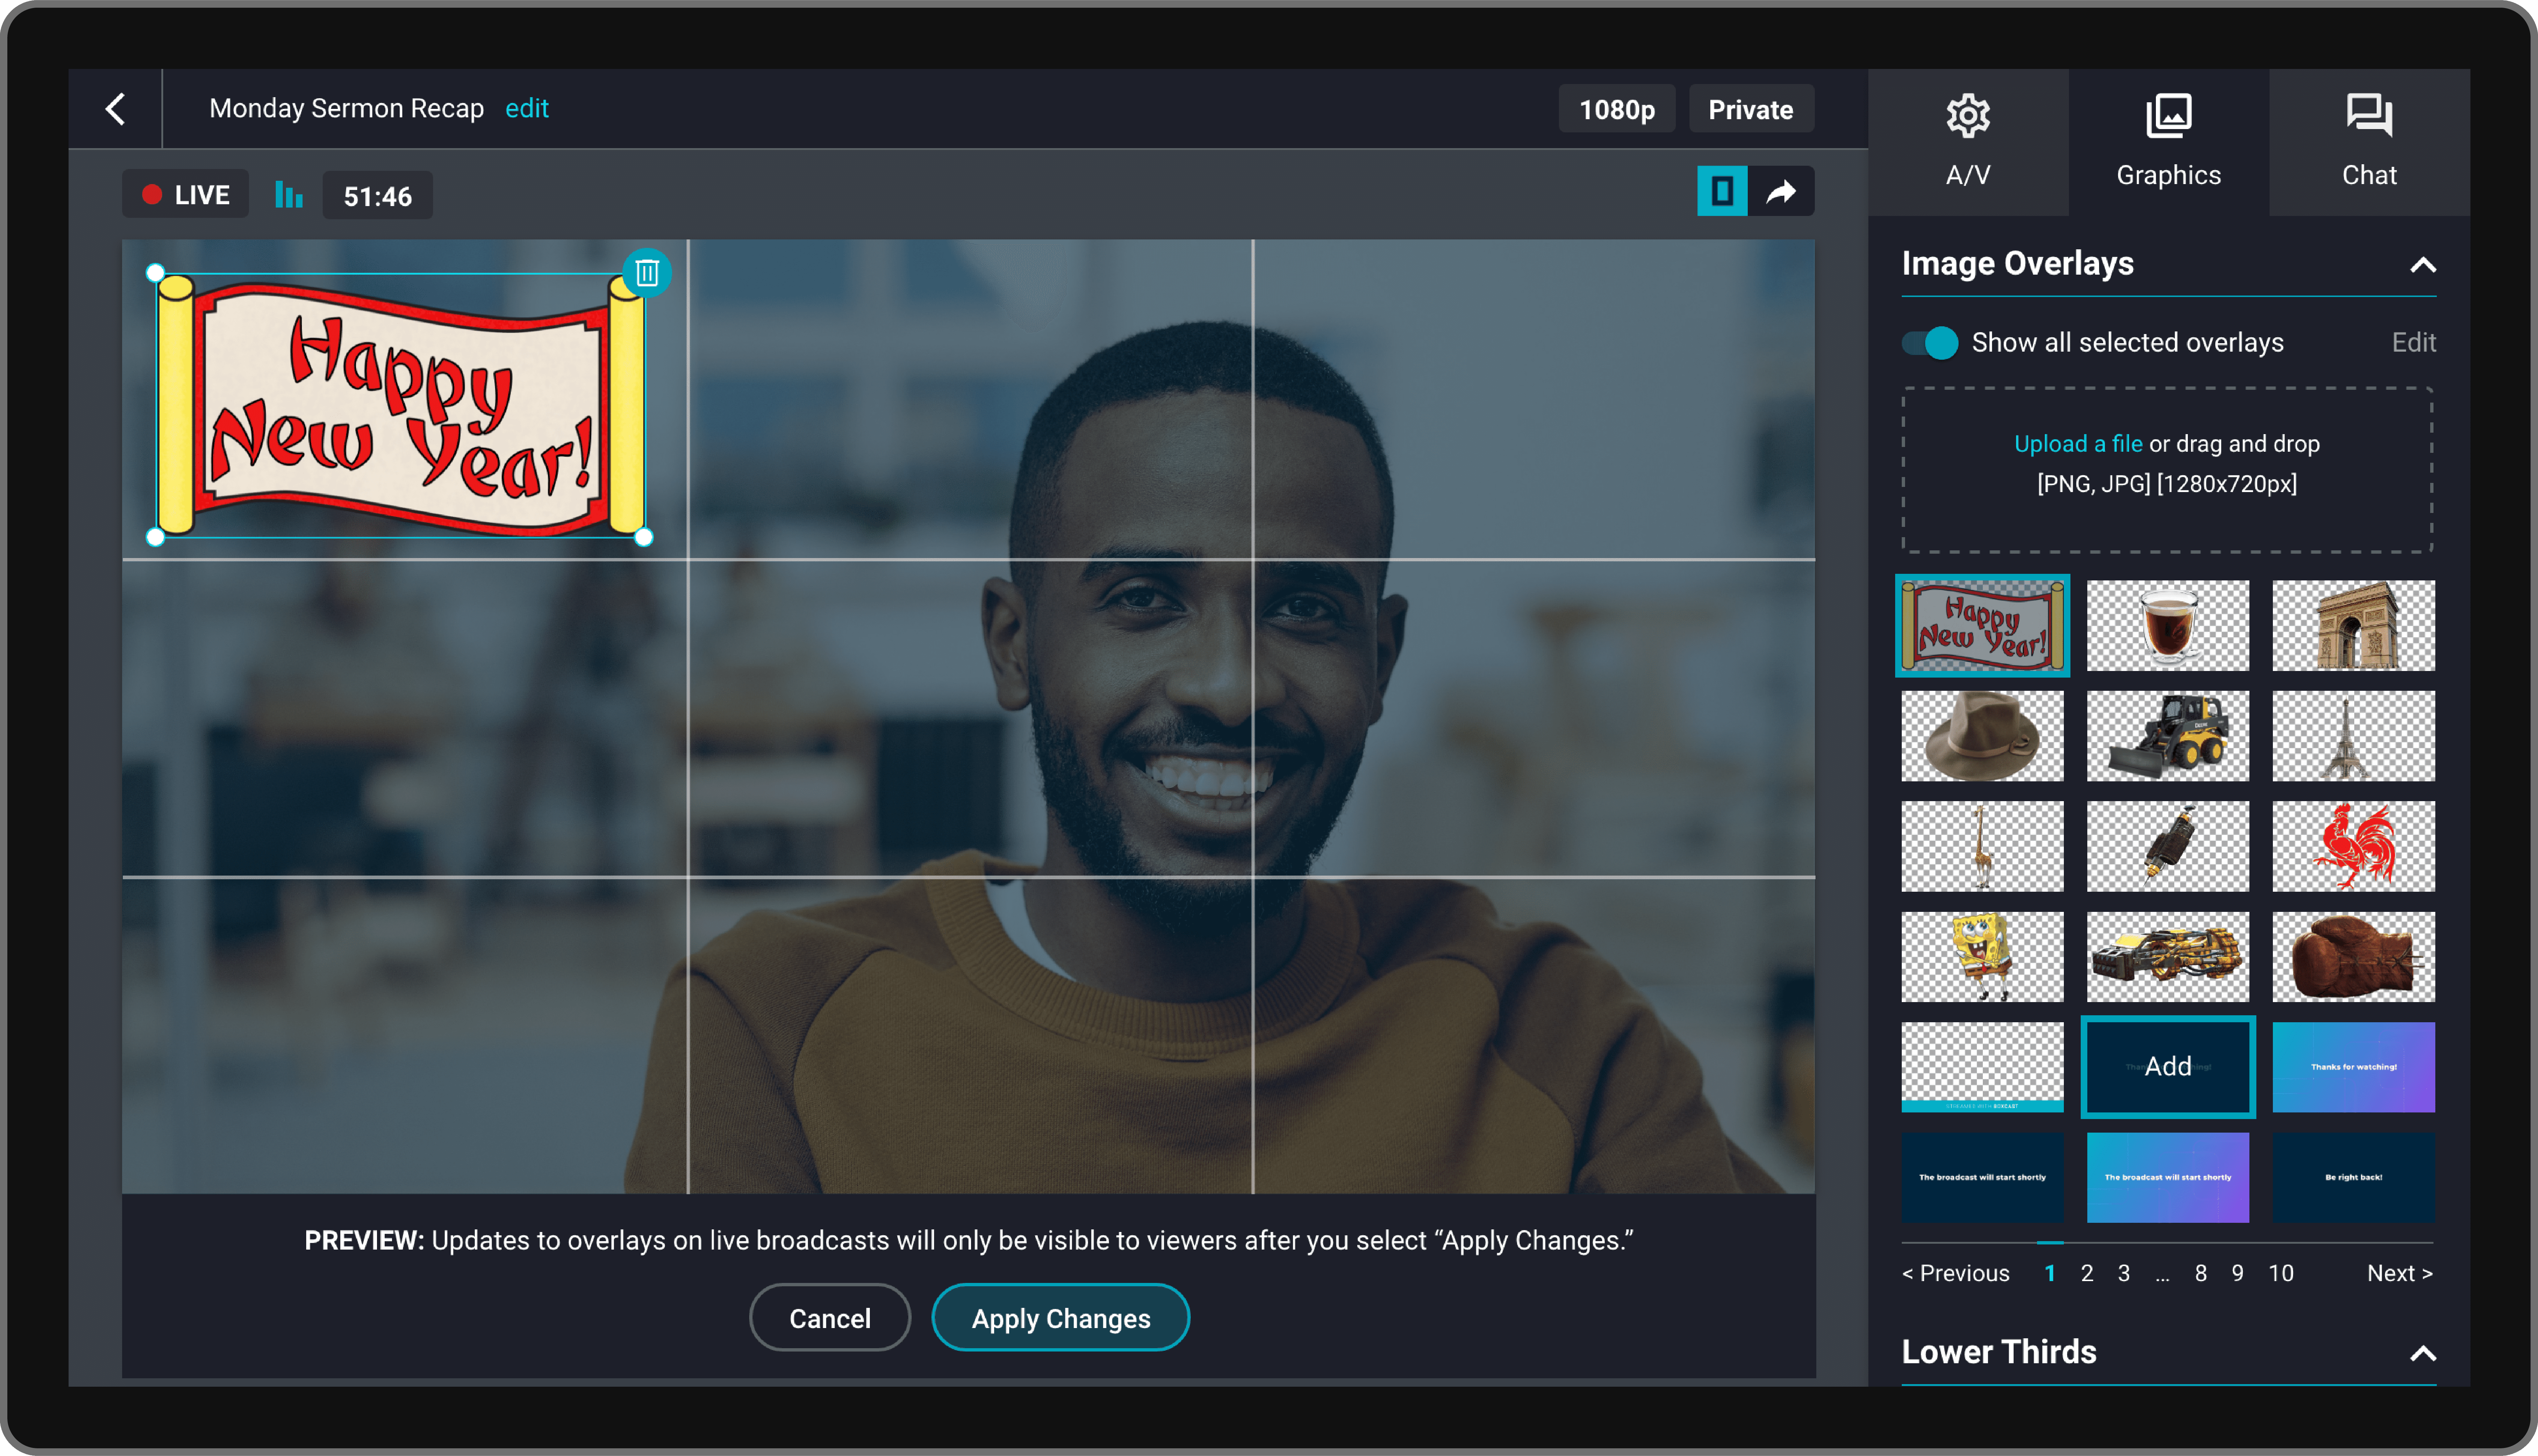Select the gradient broadcast will start shortly overlay

[x=2168, y=1178]
